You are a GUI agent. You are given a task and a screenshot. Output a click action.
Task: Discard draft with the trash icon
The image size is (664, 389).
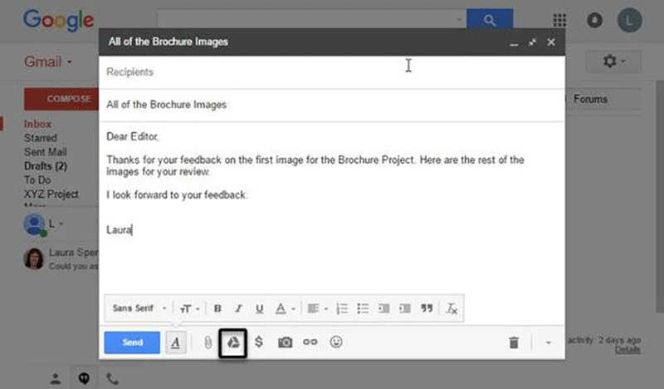tap(514, 342)
